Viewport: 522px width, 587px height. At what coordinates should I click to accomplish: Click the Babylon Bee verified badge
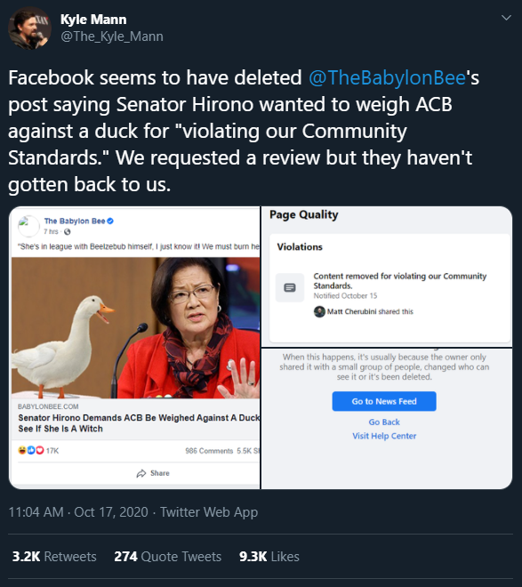pos(110,221)
